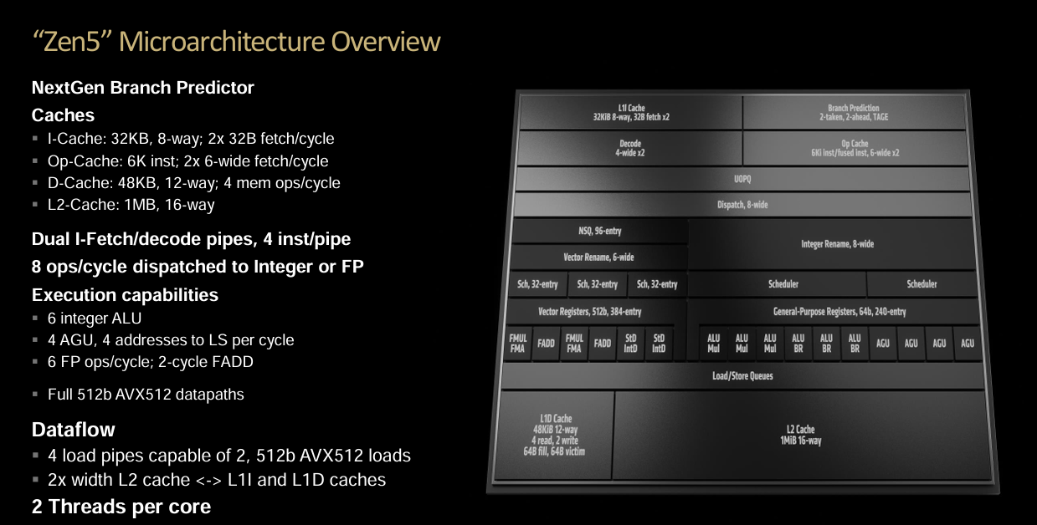Click the L1I Cache block in the diagram
The width and height of the screenshot is (1037, 525).
point(630,113)
